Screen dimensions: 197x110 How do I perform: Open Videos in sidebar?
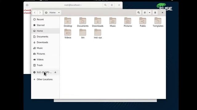coord(45,60)
